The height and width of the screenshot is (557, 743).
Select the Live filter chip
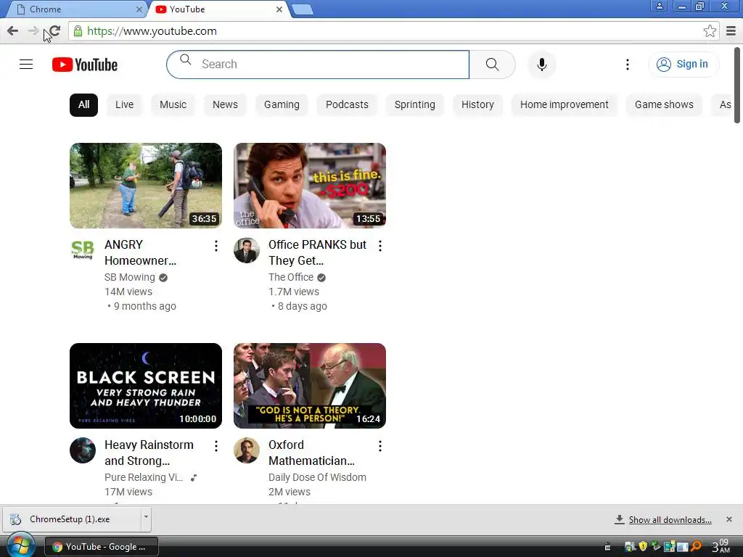(x=125, y=104)
